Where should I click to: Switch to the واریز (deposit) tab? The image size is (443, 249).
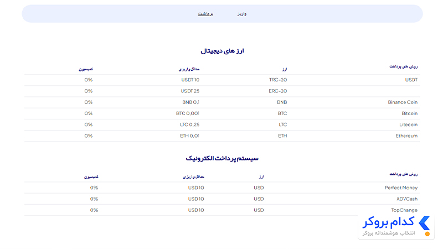(x=242, y=14)
